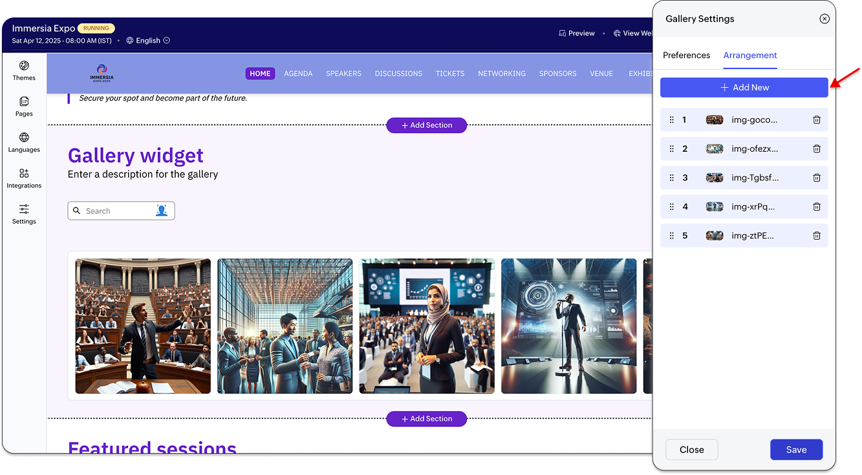
Task: Click the img-goco thumbnail in arrangement list
Action: [715, 120]
